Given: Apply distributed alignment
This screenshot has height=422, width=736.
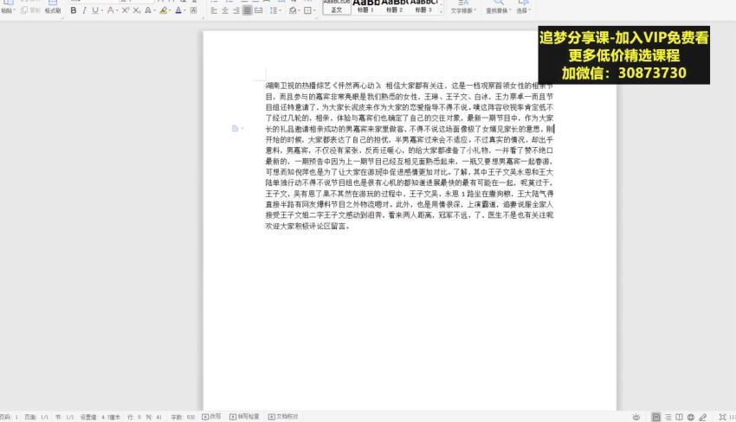Looking at the screenshot, I should click(259, 10).
